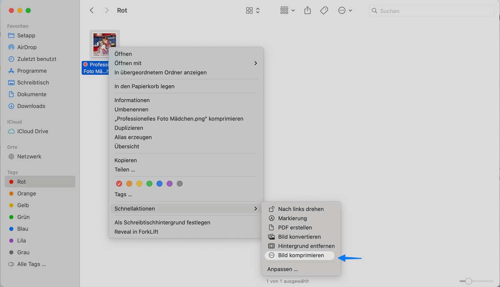Select the Bild komprimieren quick action

tap(299, 255)
